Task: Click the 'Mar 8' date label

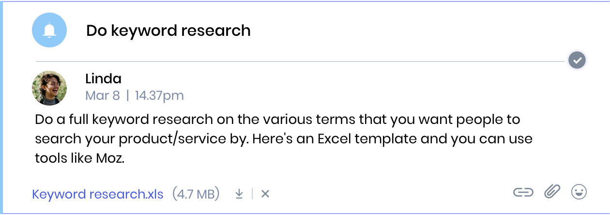Action: [x=102, y=95]
